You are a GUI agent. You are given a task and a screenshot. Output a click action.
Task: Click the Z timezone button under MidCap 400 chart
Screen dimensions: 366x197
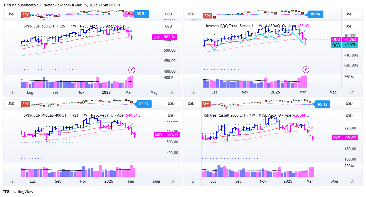12,181
